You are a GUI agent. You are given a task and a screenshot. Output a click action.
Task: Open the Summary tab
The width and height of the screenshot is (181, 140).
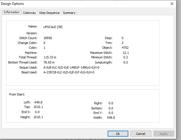[x=69, y=13]
